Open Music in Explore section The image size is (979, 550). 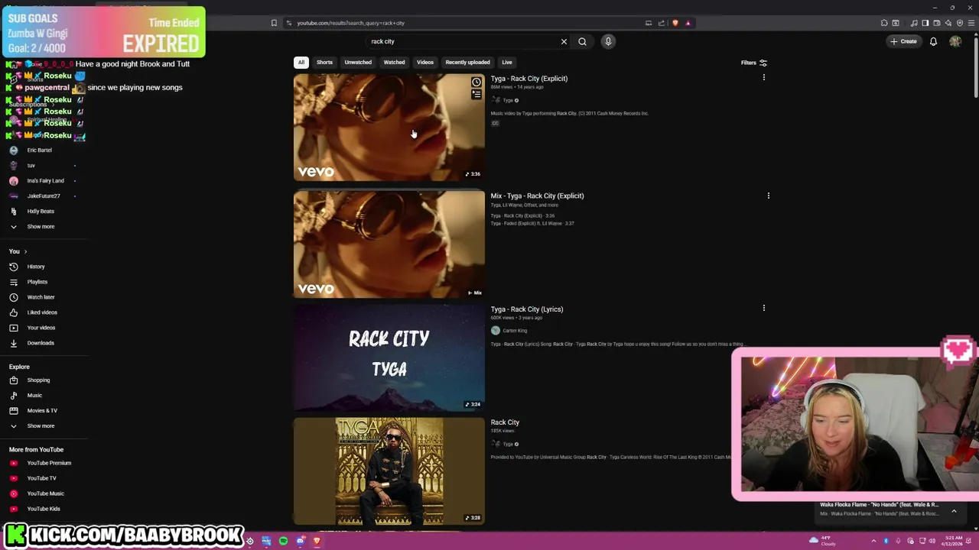coord(34,395)
